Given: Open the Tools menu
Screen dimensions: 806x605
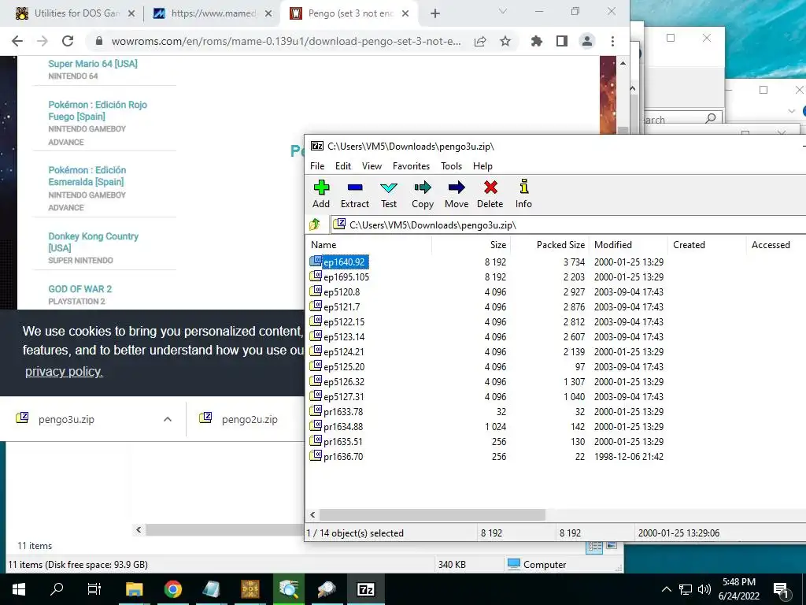Looking at the screenshot, I should pos(451,165).
